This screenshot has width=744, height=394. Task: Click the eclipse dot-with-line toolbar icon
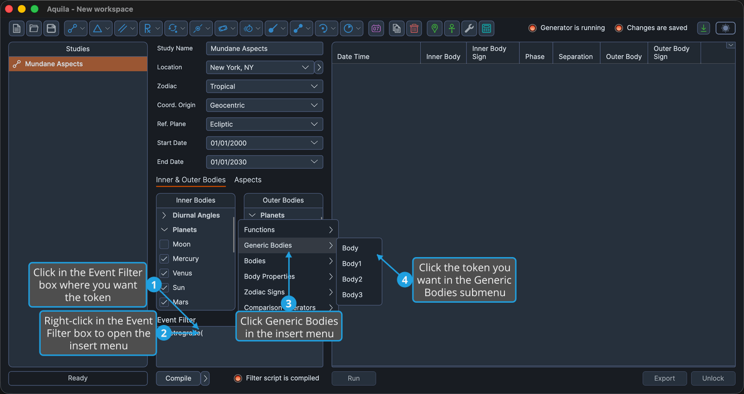[201, 28]
